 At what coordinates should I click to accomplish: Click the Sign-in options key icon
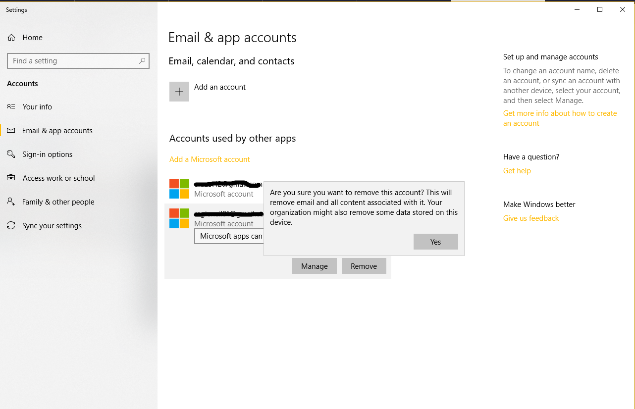11,154
